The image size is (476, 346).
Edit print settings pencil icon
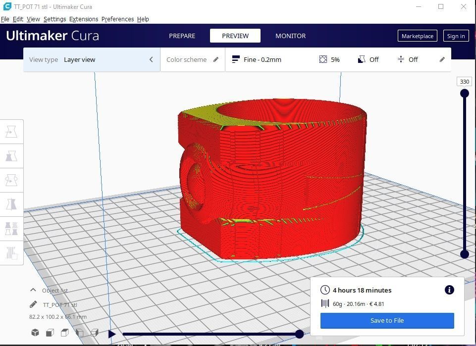coord(442,59)
